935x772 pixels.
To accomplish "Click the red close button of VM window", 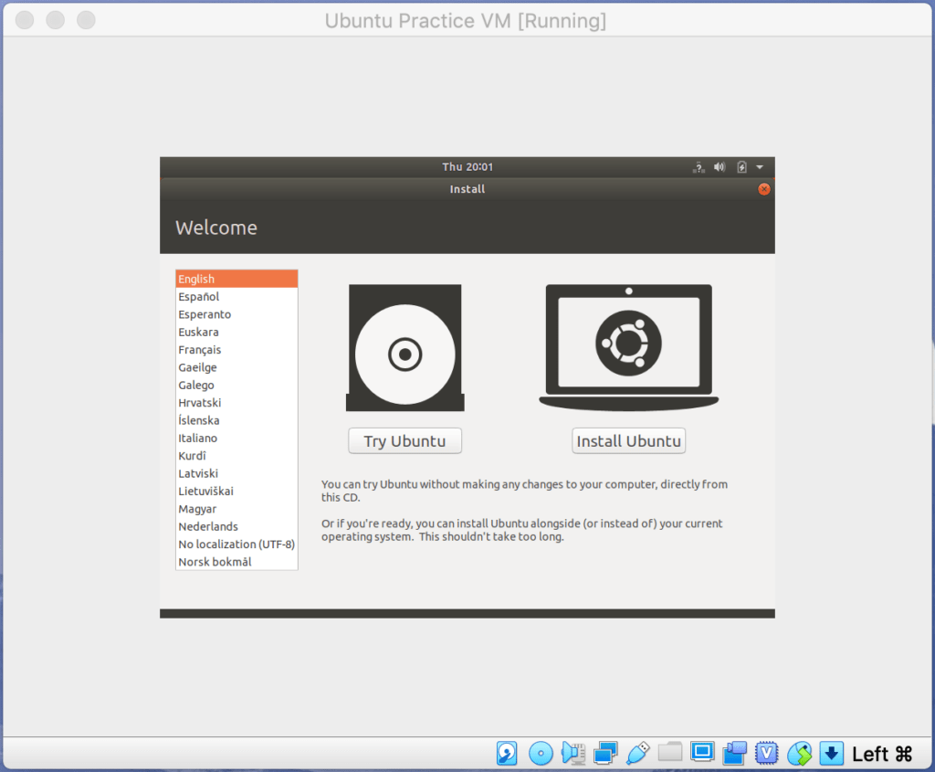I will click(25, 20).
